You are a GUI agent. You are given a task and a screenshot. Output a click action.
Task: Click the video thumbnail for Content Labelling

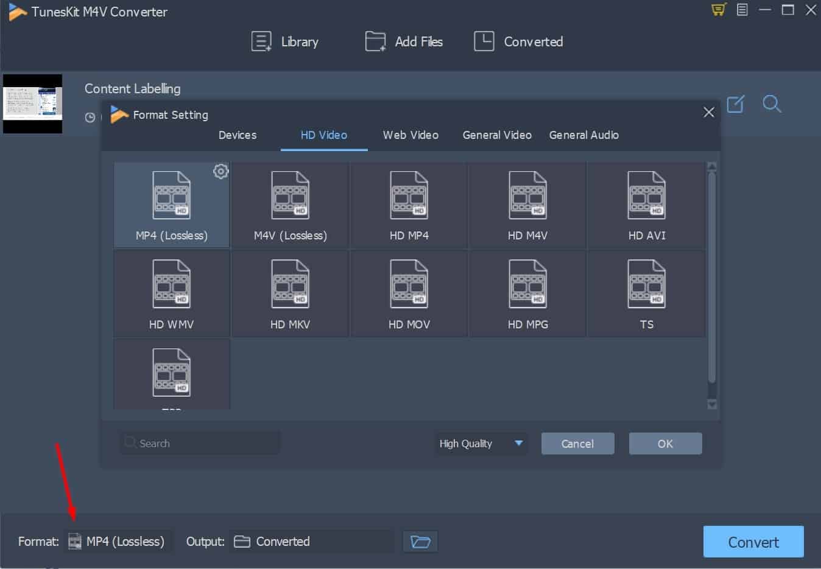[x=32, y=104]
